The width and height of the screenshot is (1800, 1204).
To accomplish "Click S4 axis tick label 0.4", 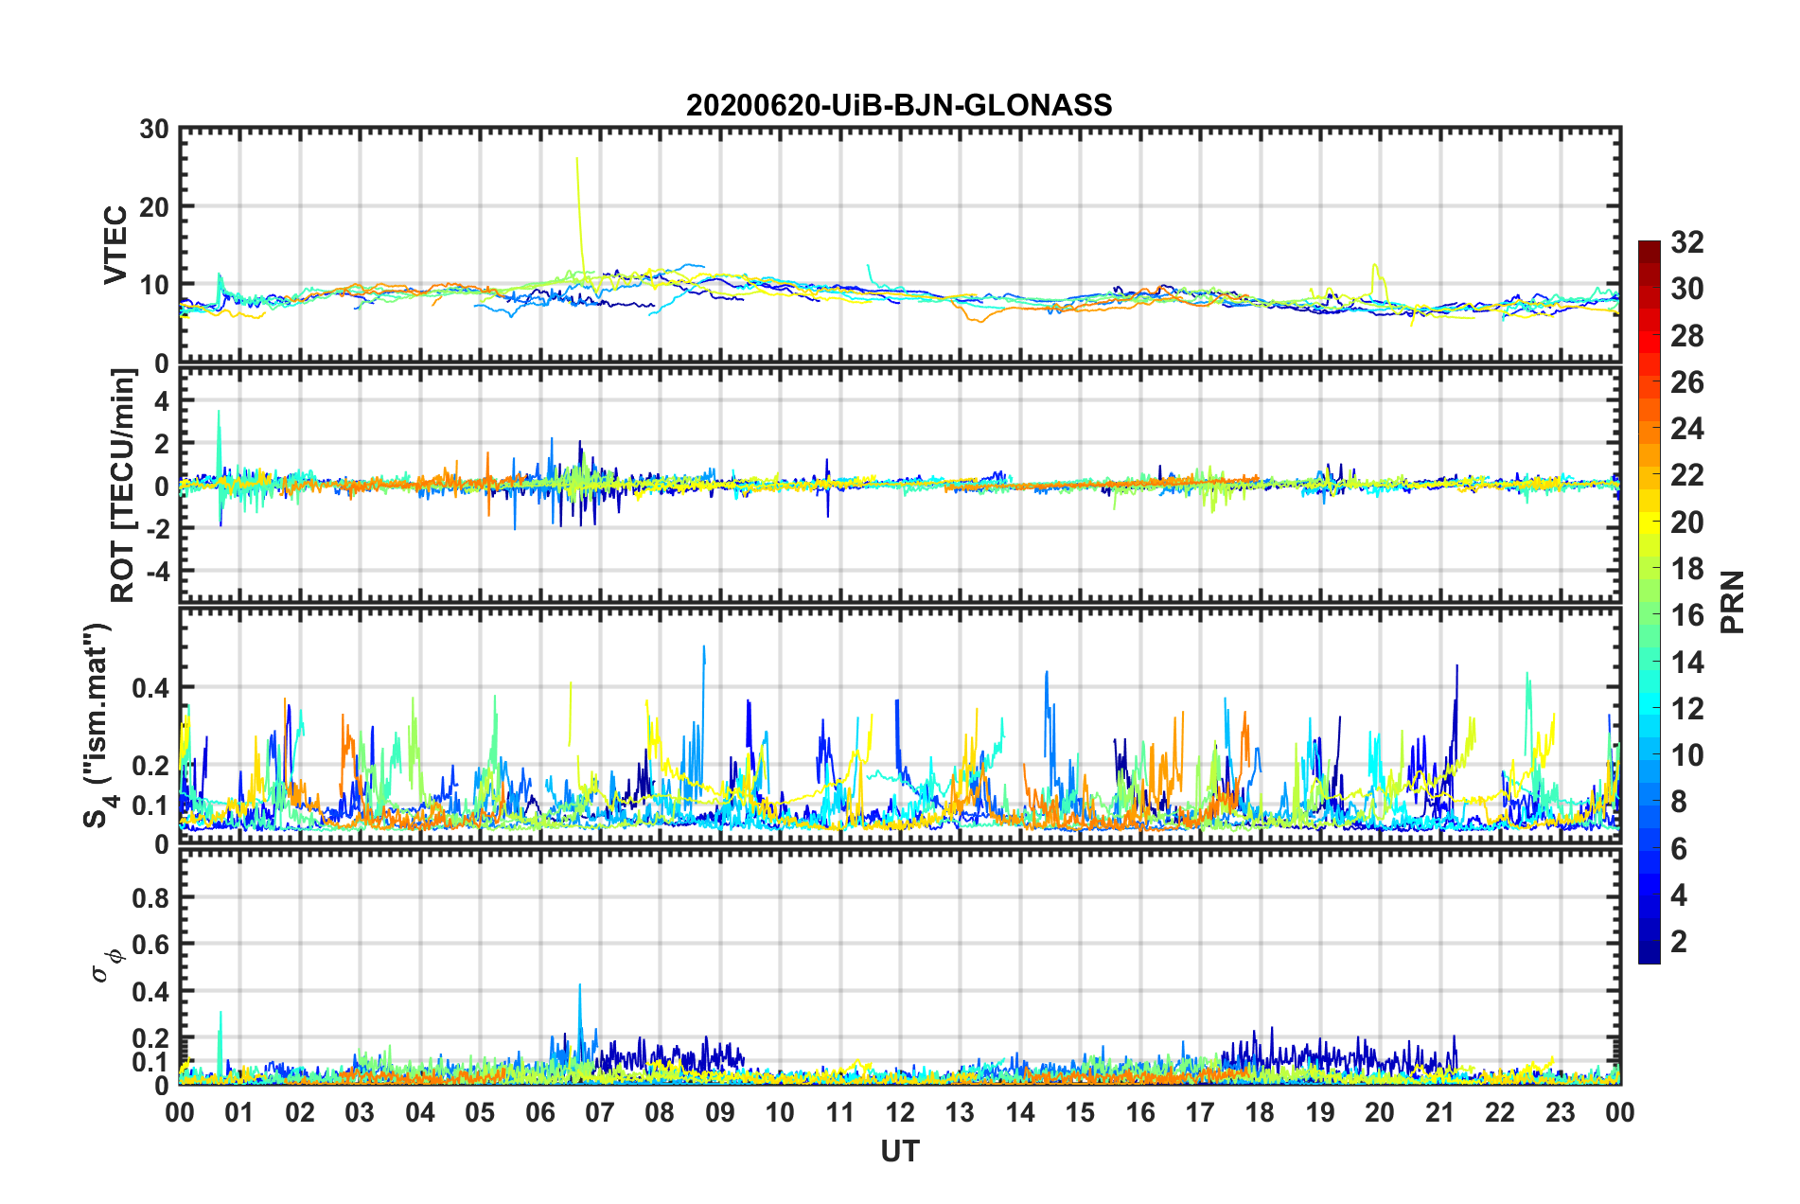I will pyautogui.click(x=150, y=688).
